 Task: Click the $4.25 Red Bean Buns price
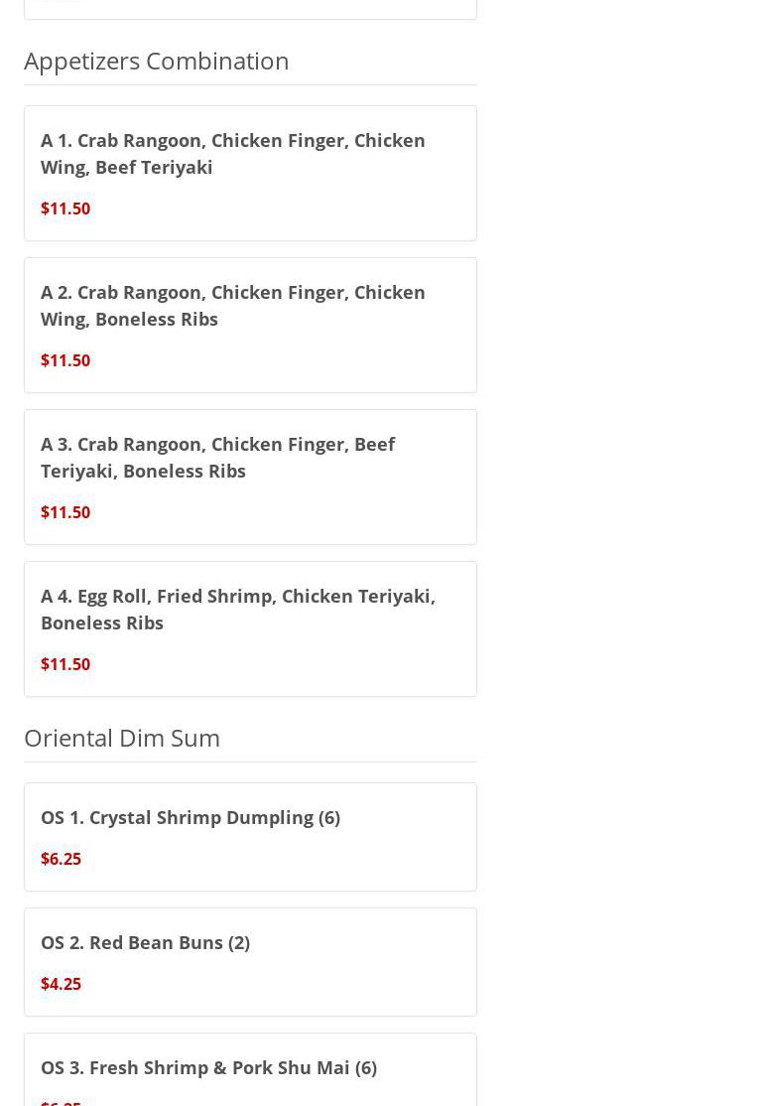click(62, 984)
